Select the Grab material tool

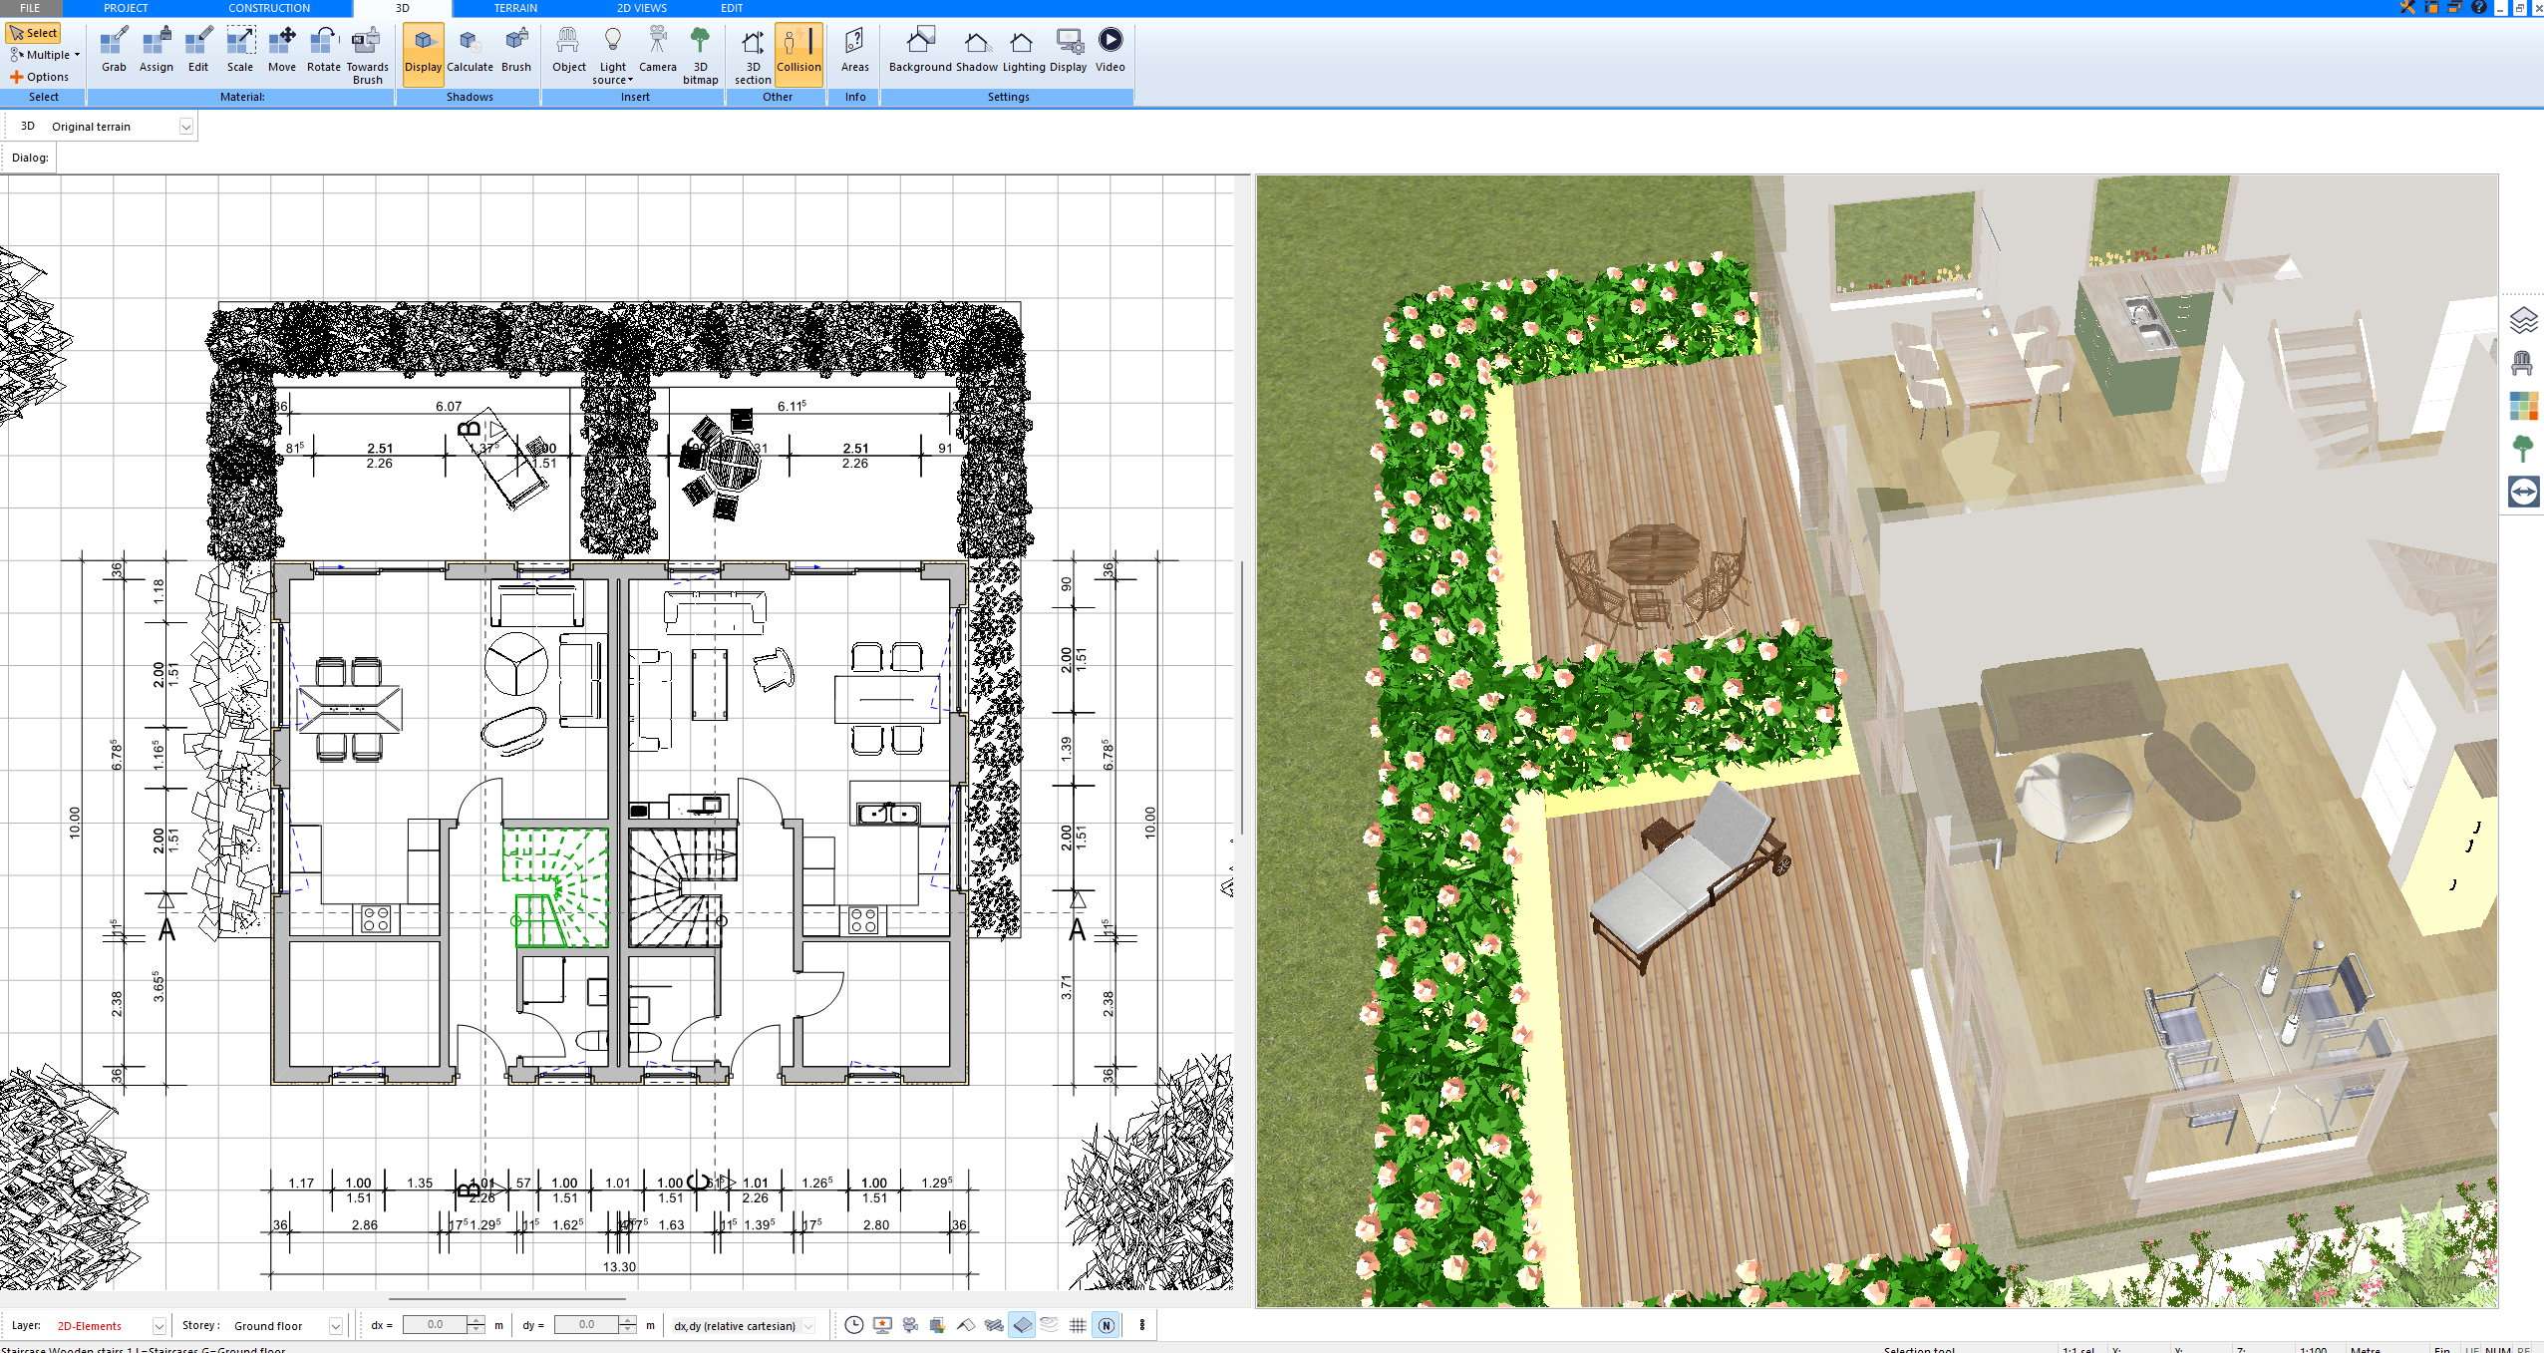pyautogui.click(x=114, y=51)
